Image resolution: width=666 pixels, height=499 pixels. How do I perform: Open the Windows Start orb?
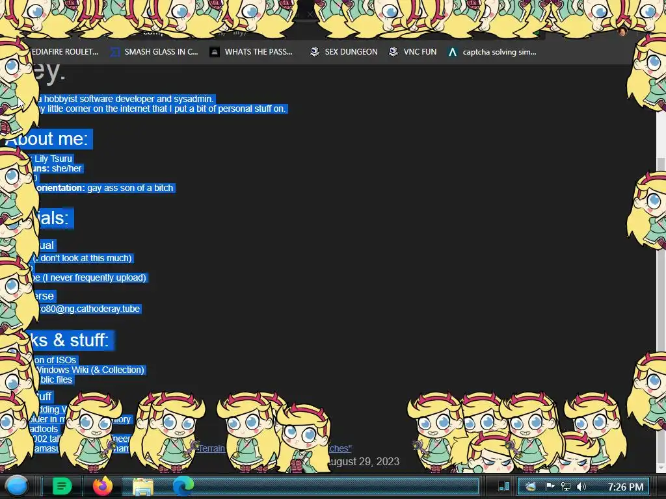click(17, 486)
